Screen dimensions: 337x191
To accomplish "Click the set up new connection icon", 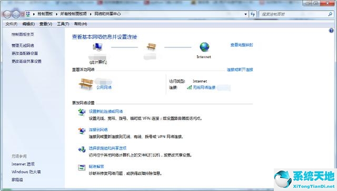I will point(82,112).
